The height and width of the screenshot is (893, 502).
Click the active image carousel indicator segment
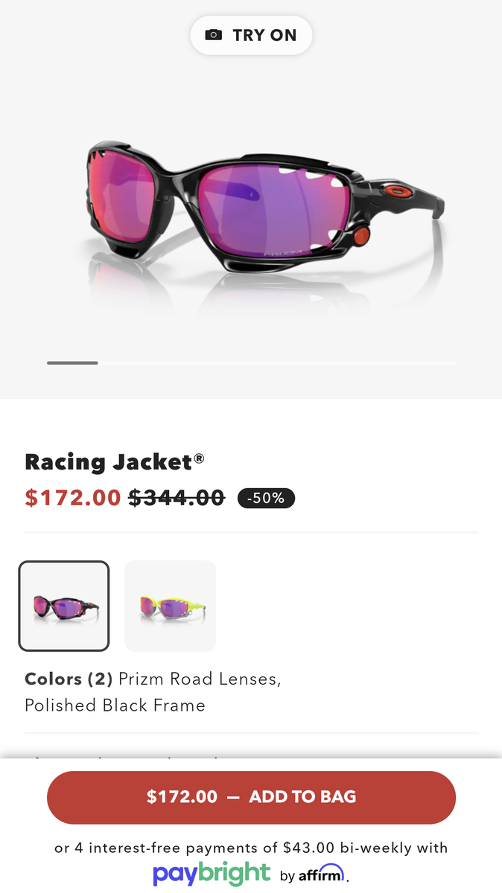point(72,363)
